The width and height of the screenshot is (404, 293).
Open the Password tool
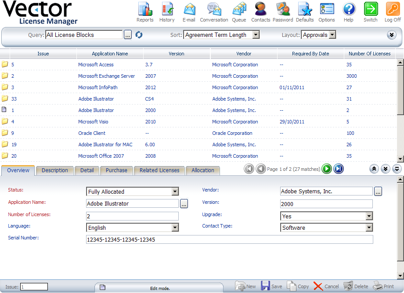pyautogui.click(x=283, y=12)
